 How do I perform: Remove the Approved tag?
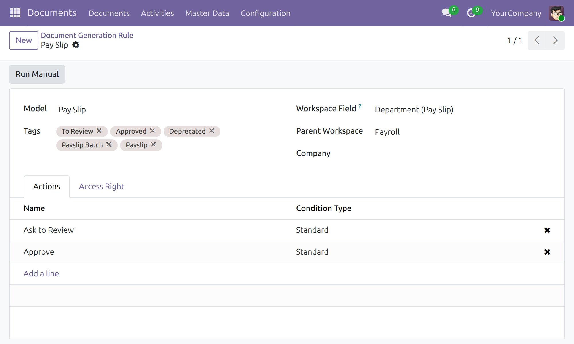[152, 131]
